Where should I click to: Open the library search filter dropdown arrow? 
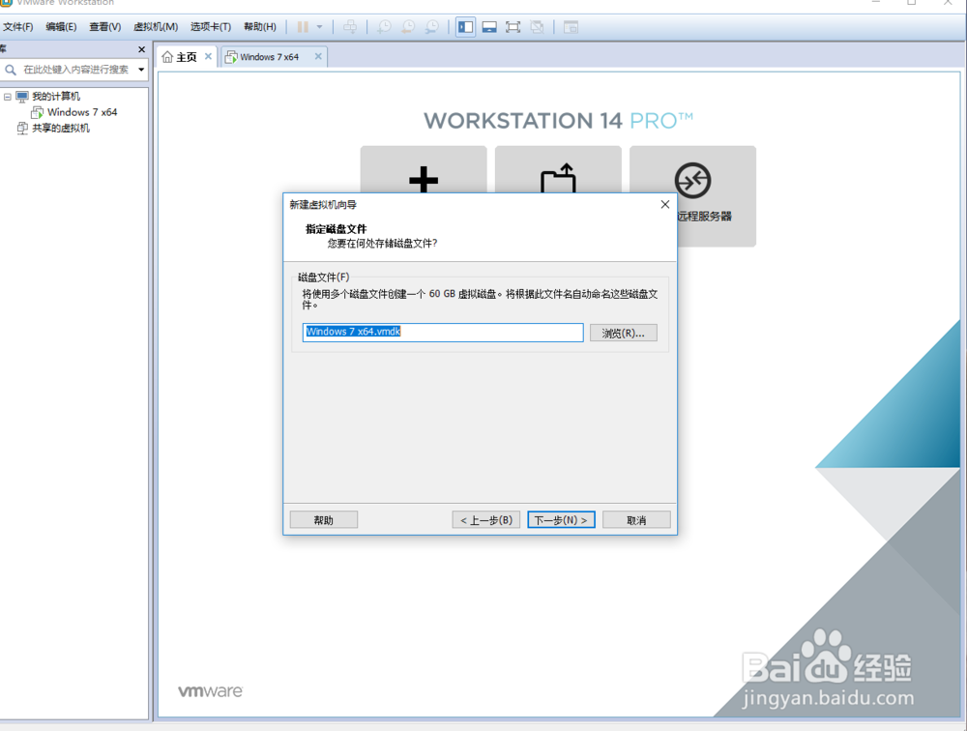tap(141, 70)
